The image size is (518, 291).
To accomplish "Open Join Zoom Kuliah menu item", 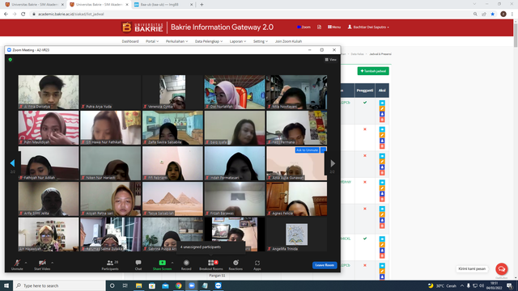I will pyautogui.click(x=288, y=41).
